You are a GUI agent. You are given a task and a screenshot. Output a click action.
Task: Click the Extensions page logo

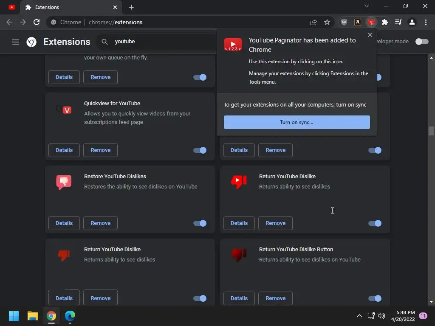click(x=31, y=42)
